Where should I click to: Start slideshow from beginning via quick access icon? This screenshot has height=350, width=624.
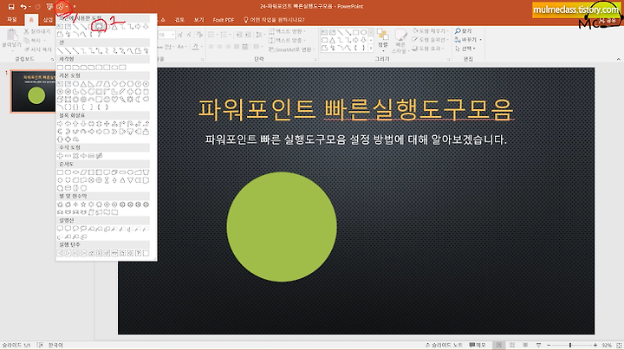click(x=49, y=6)
